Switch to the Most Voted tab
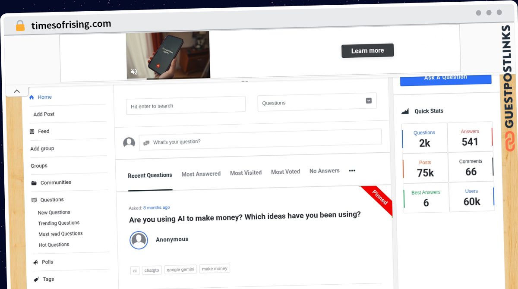Screen dimensions: 518x289 (285, 172)
